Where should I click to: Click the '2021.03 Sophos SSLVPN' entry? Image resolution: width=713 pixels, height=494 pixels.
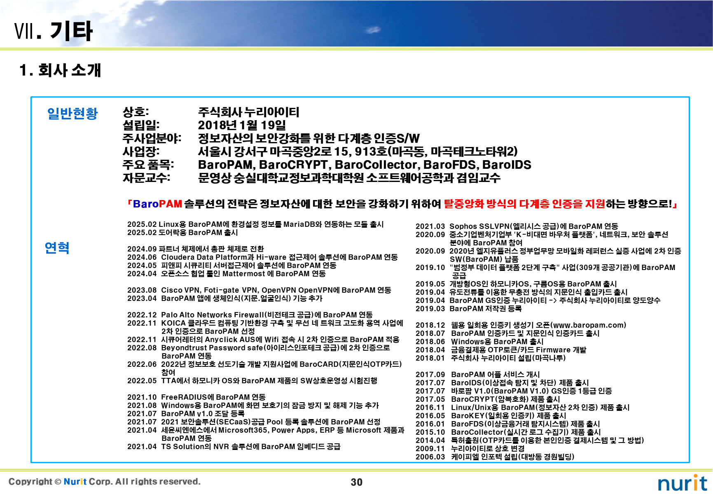click(517, 226)
